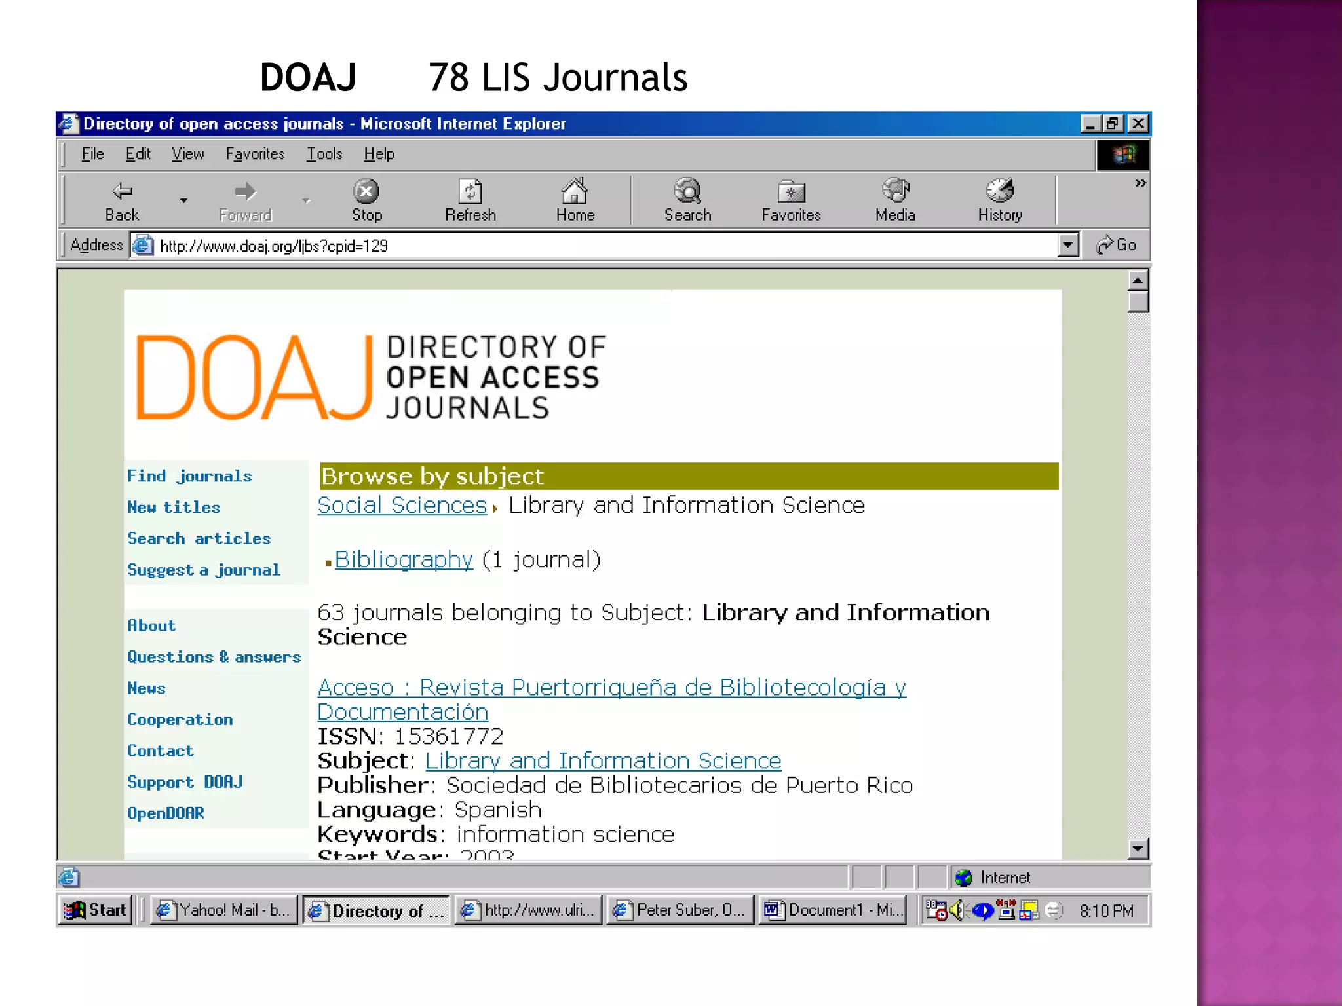Minimize the Internet Explorer window

[x=1090, y=124]
